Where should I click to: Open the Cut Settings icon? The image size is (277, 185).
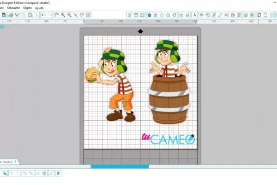(259, 15)
